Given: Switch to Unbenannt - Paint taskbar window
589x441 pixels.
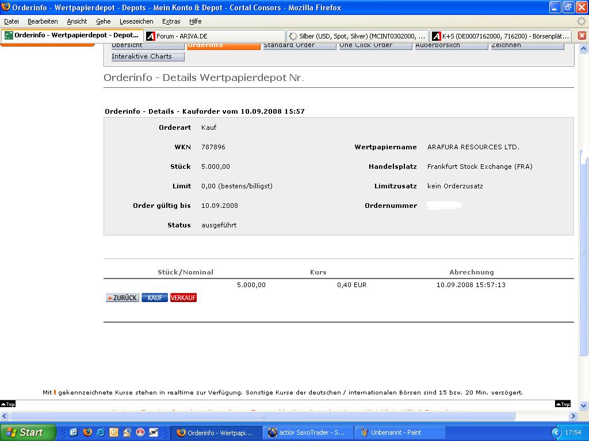Looking at the screenshot, I should click(x=400, y=432).
